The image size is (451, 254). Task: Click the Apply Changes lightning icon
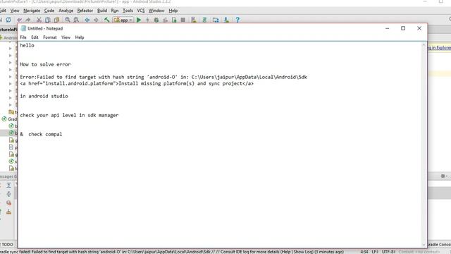[x=147, y=20]
